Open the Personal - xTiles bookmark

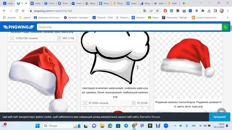click(x=103, y=18)
